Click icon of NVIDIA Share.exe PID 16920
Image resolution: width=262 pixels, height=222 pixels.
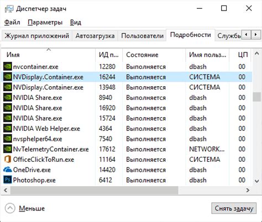(x=8, y=108)
